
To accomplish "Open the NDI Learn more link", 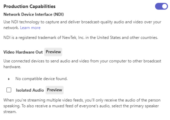I will point(30,28).
